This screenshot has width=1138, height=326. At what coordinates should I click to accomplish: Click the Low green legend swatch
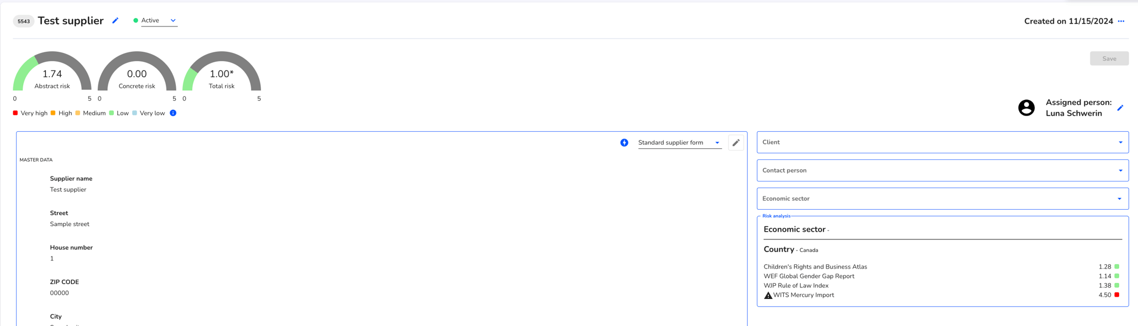click(x=112, y=113)
